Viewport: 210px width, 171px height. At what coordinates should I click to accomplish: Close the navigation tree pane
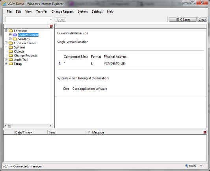point(51,26)
